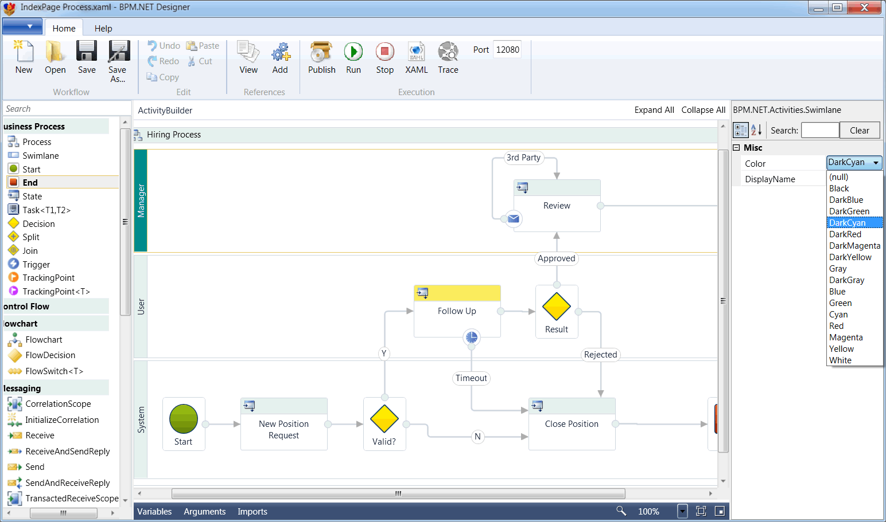886x522 pixels.
Task: Redo the last edit
Action: click(x=164, y=61)
